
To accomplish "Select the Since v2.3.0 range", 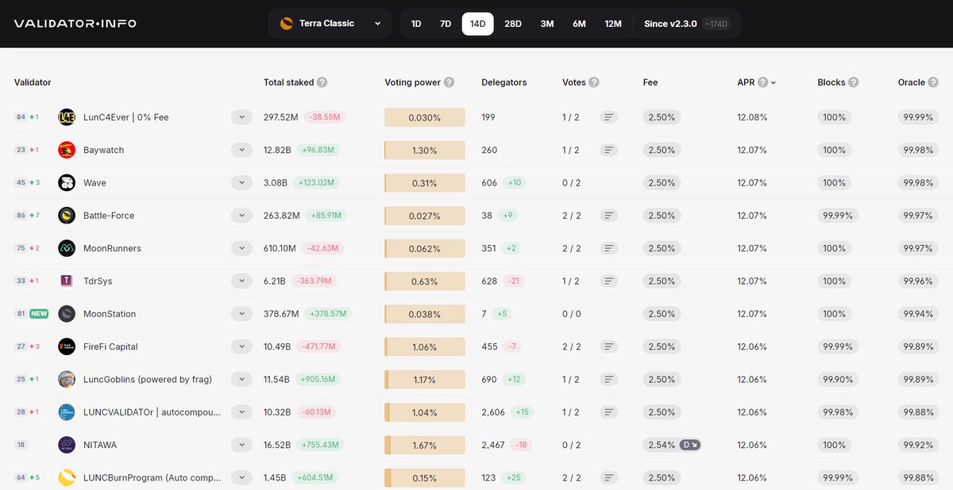I will coord(687,24).
